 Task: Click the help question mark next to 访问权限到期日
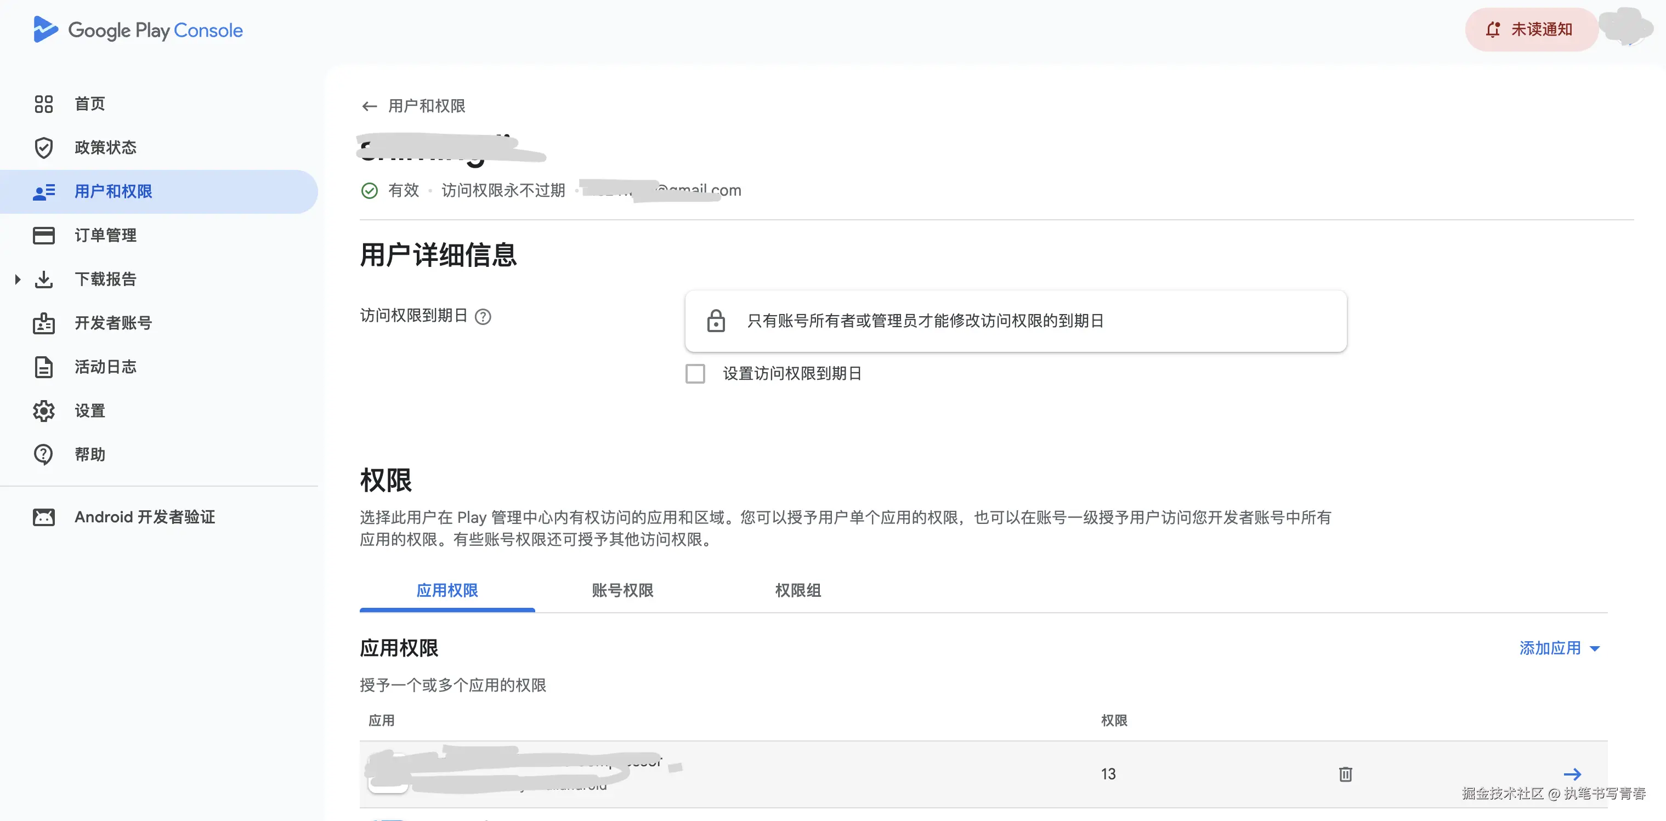tap(484, 316)
